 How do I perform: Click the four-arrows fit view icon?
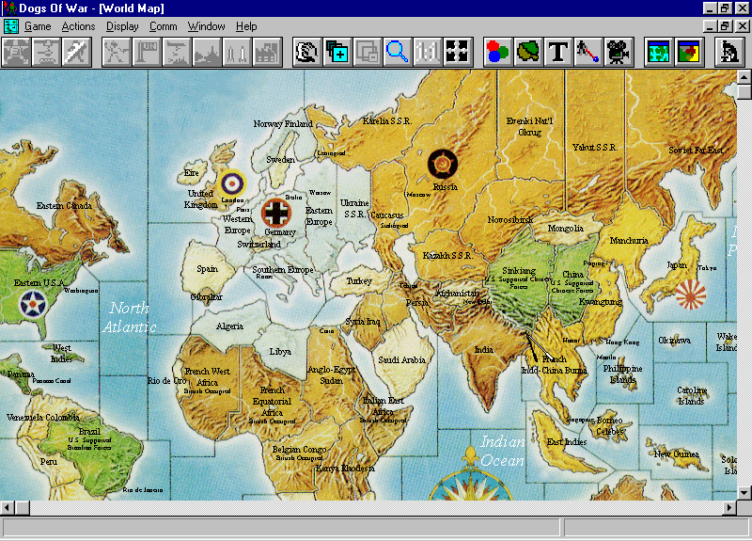click(x=458, y=52)
